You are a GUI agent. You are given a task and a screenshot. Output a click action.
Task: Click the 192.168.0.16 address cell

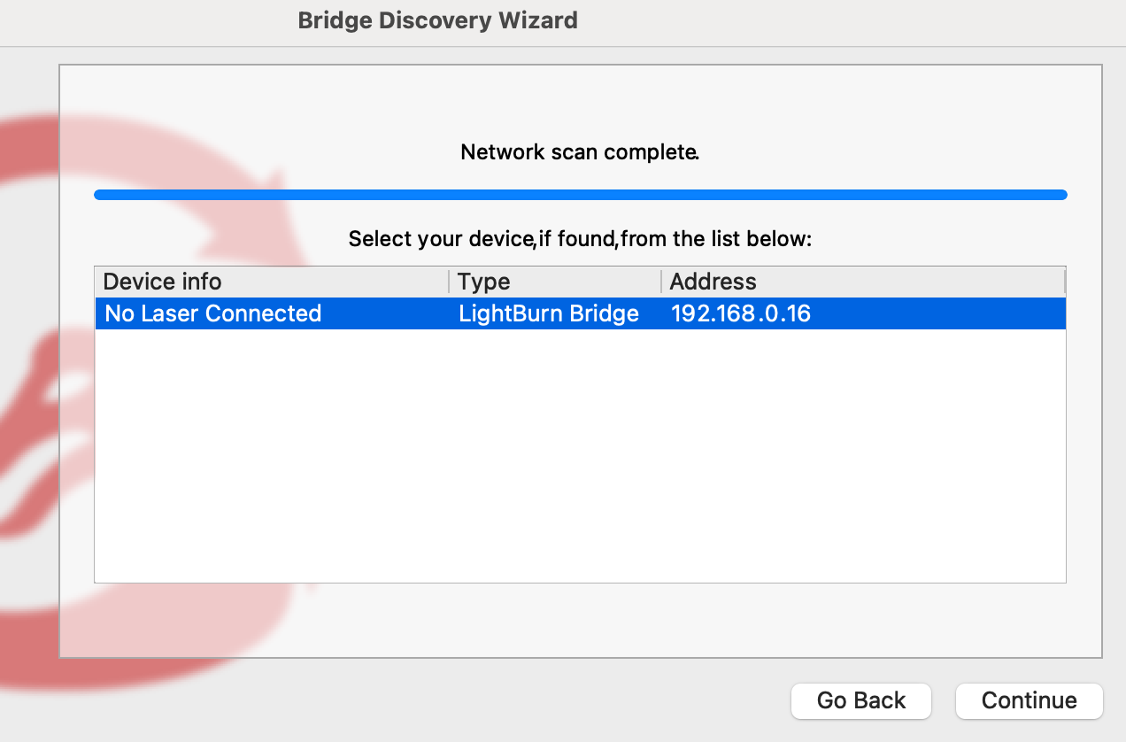coord(741,313)
